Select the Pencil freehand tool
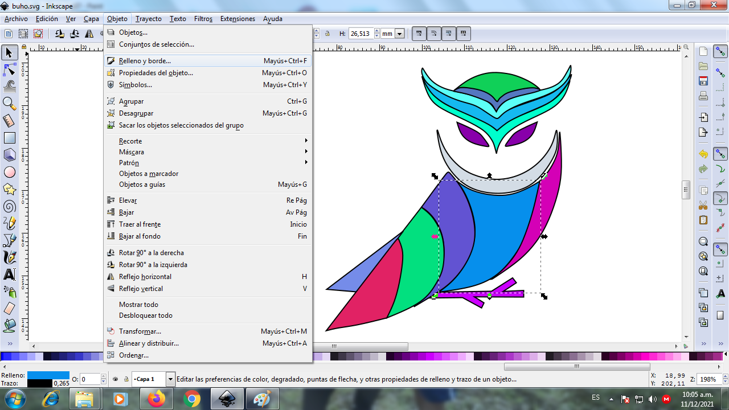 9,223
